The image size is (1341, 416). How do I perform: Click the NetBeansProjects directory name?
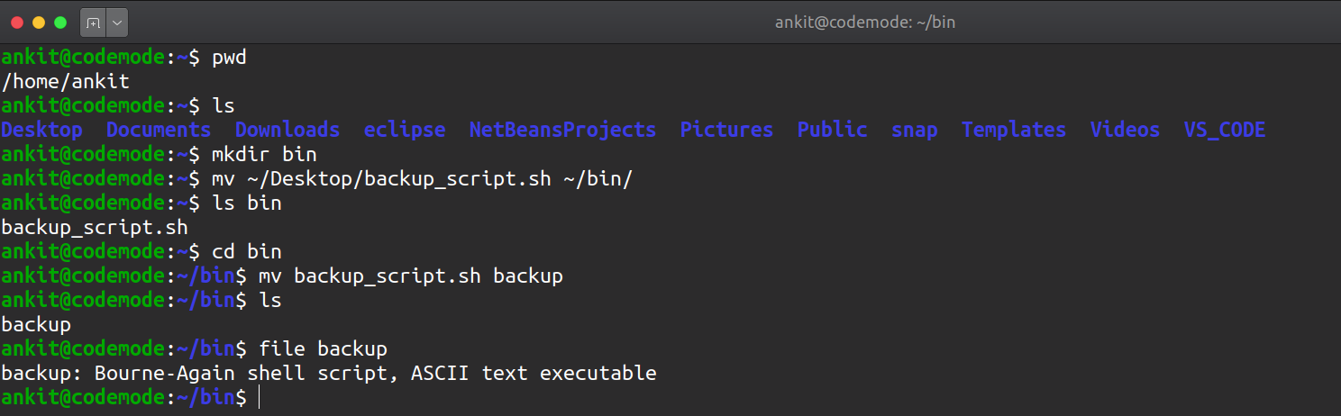click(562, 130)
